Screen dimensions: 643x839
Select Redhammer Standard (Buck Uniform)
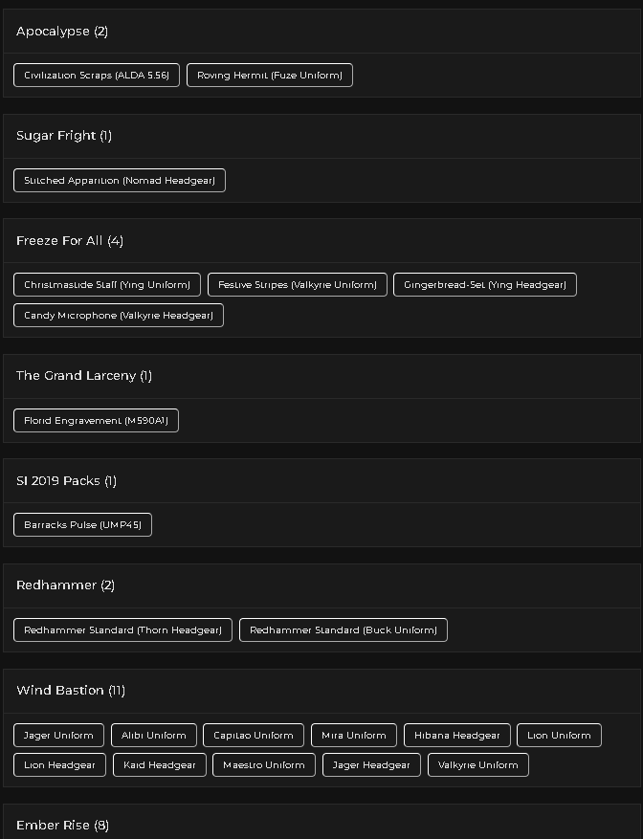click(x=344, y=629)
